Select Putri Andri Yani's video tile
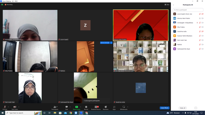Viewport: 205px width, 115px height. [30, 88]
